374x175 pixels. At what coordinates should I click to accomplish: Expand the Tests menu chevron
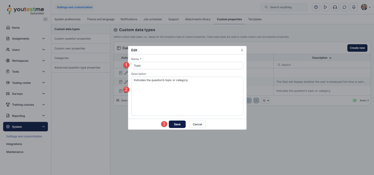click(x=44, y=72)
